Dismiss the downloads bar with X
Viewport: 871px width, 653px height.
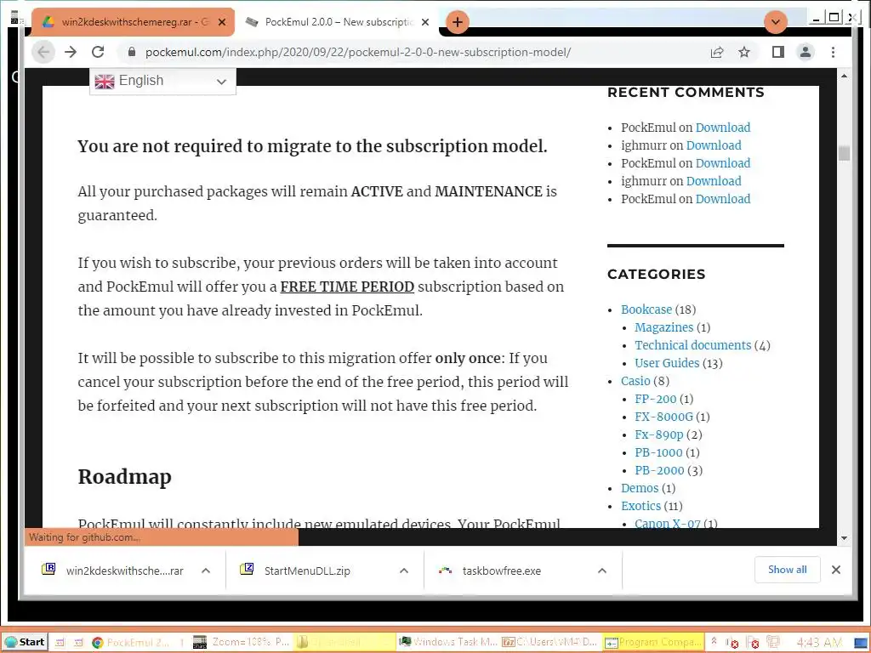(835, 570)
